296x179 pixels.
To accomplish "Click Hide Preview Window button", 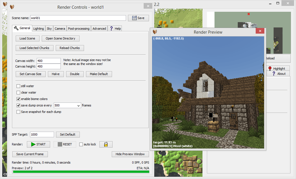I will [x=130, y=154].
